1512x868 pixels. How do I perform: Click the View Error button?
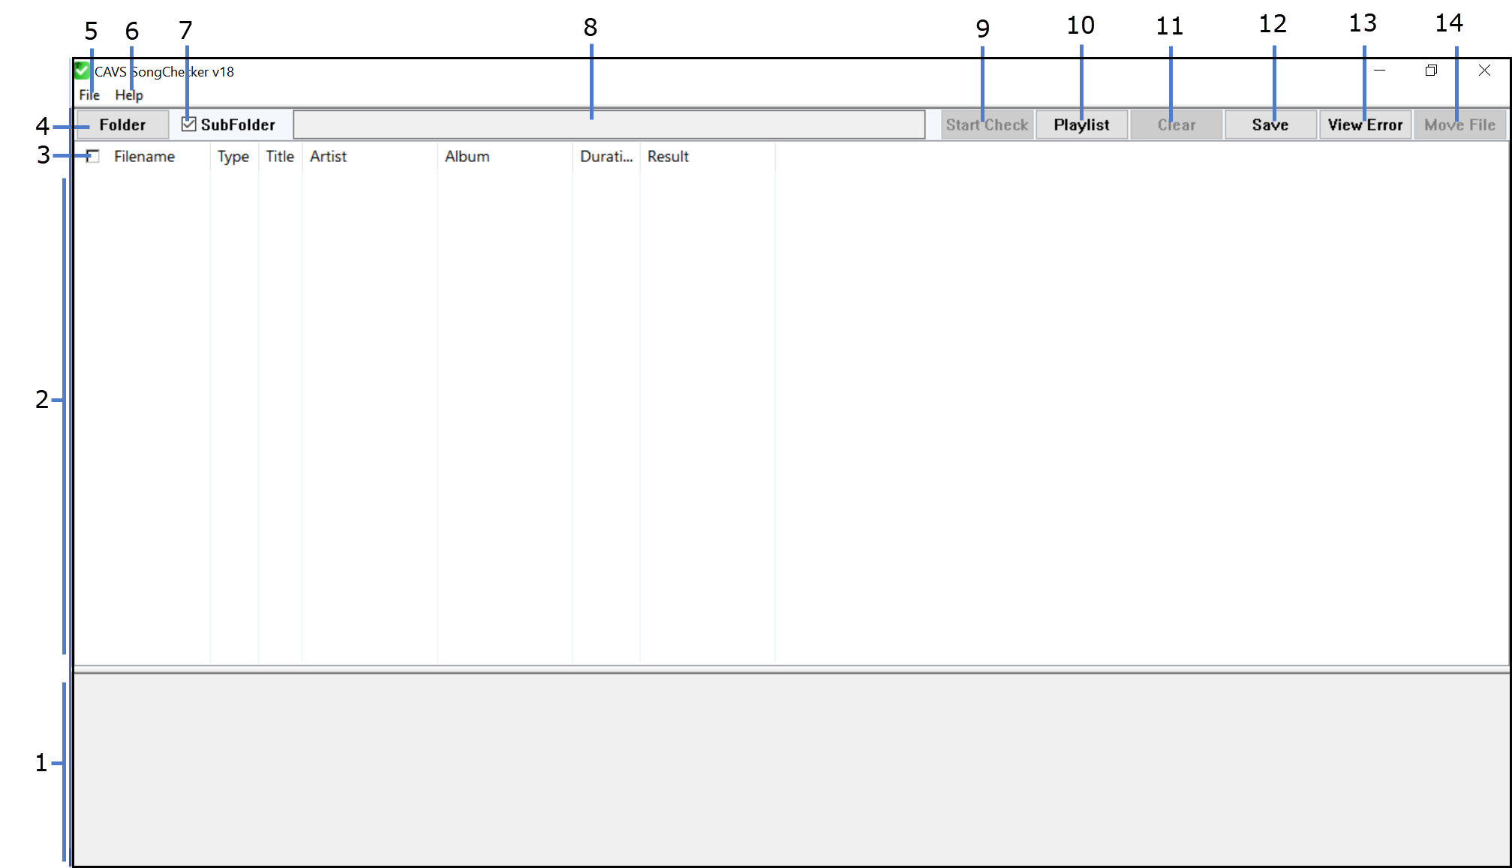(1365, 125)
